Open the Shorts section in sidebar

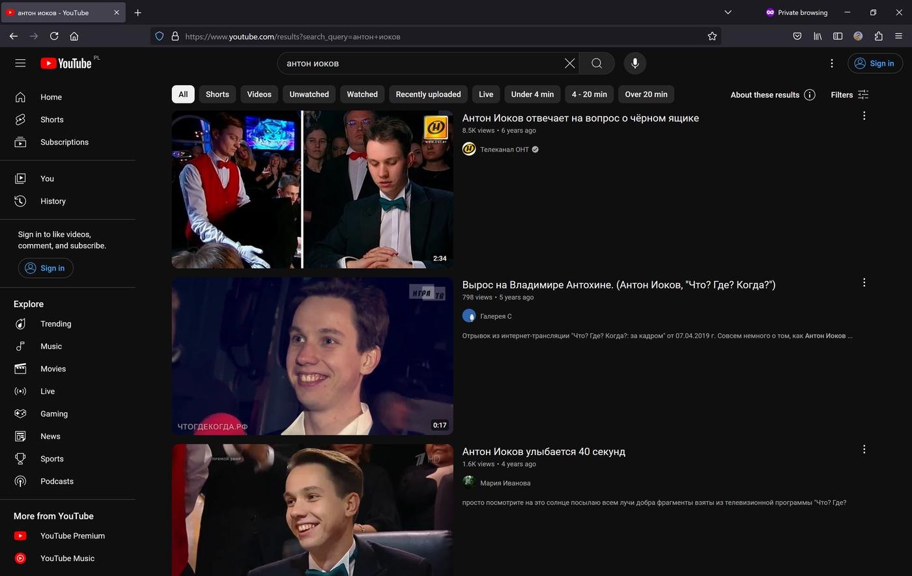click(x=51, y=120)
